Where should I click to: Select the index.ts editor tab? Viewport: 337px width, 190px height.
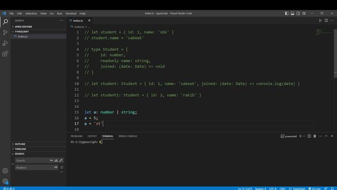pos(78,21)
